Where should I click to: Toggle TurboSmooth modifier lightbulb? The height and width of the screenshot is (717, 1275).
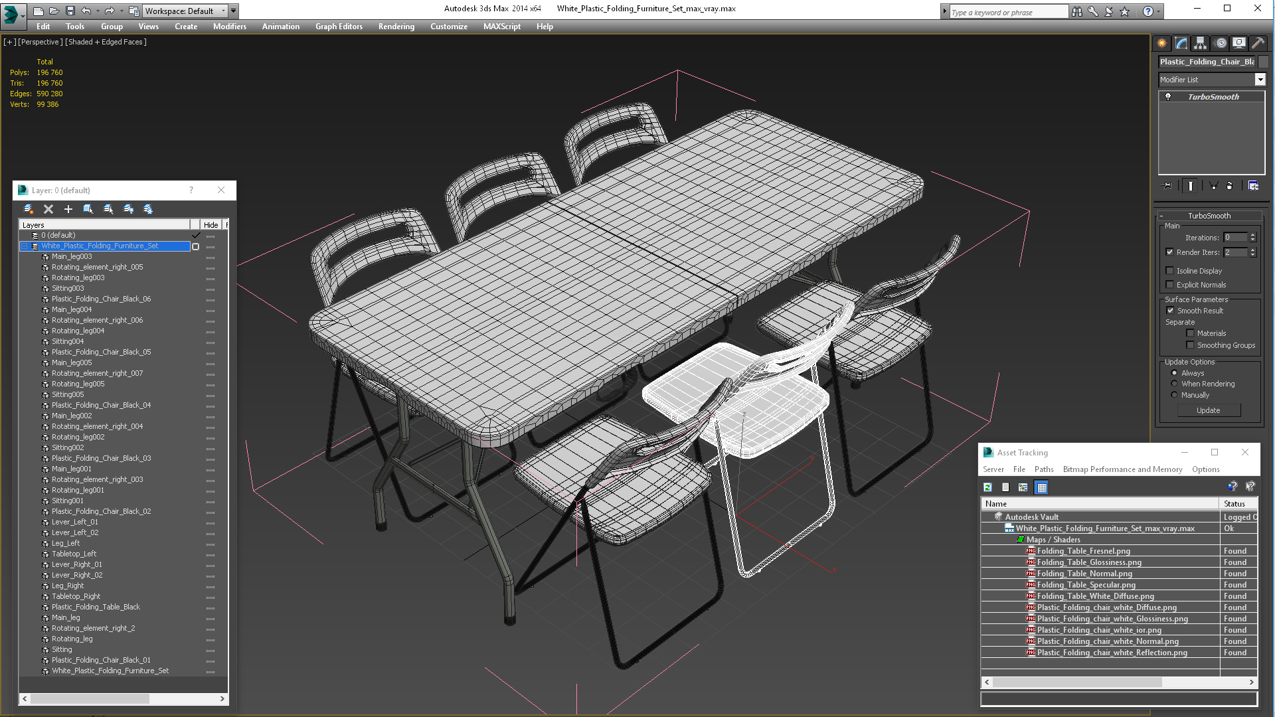[x=1168, y=97]
